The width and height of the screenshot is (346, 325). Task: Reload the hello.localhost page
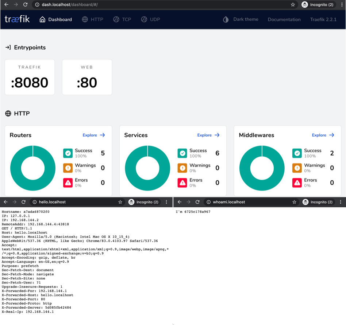[x=24, y=202]
